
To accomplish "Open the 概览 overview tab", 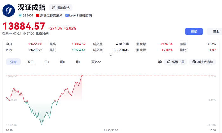I will (194, 32).
